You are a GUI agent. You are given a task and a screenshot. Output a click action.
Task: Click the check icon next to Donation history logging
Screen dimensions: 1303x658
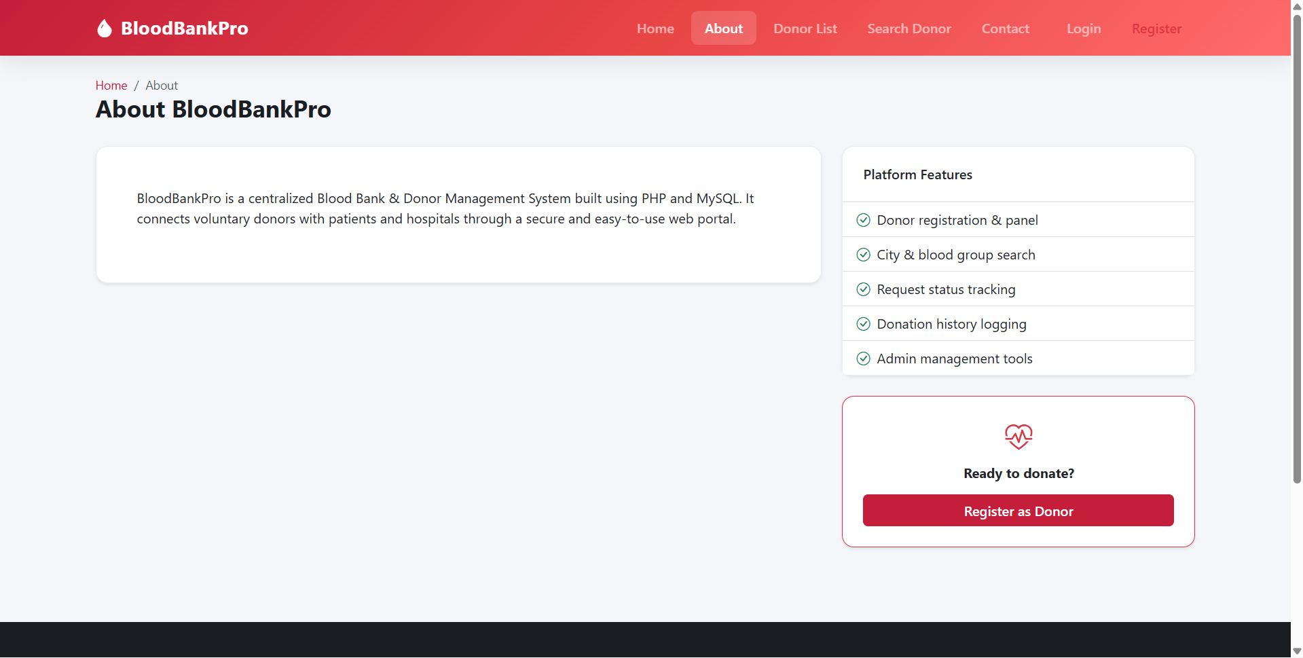pos(863,324)
